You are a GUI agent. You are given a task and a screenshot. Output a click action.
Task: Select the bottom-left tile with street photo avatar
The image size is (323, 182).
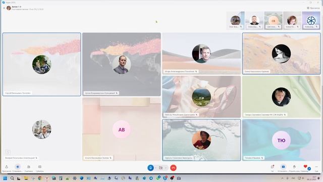42,129
